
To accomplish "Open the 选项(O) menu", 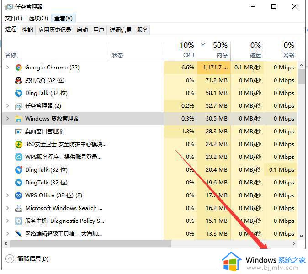I will tap(38, 18).
